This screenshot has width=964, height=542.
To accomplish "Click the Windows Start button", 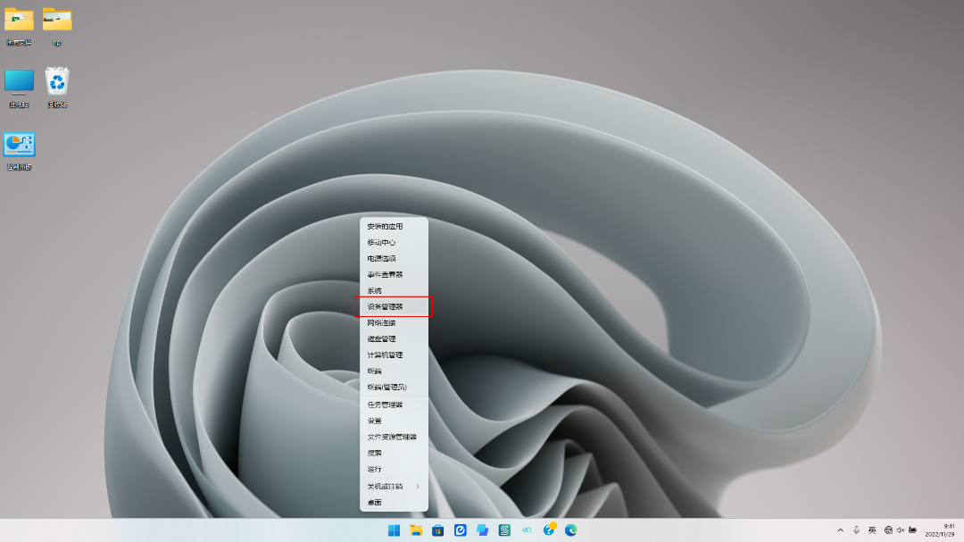I will (x=395, y=530).
